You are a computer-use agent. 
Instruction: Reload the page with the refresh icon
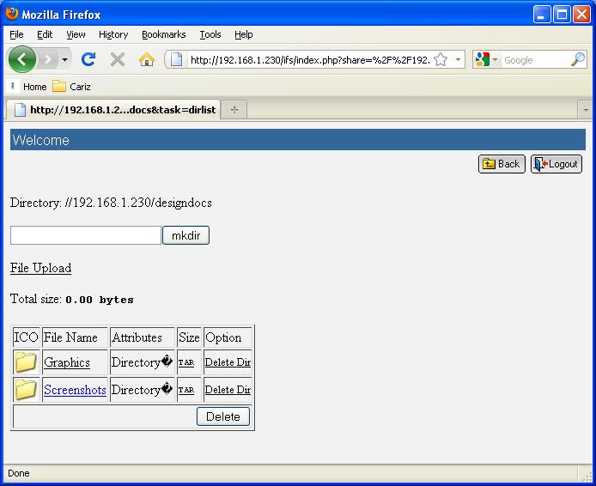(88, 59)
